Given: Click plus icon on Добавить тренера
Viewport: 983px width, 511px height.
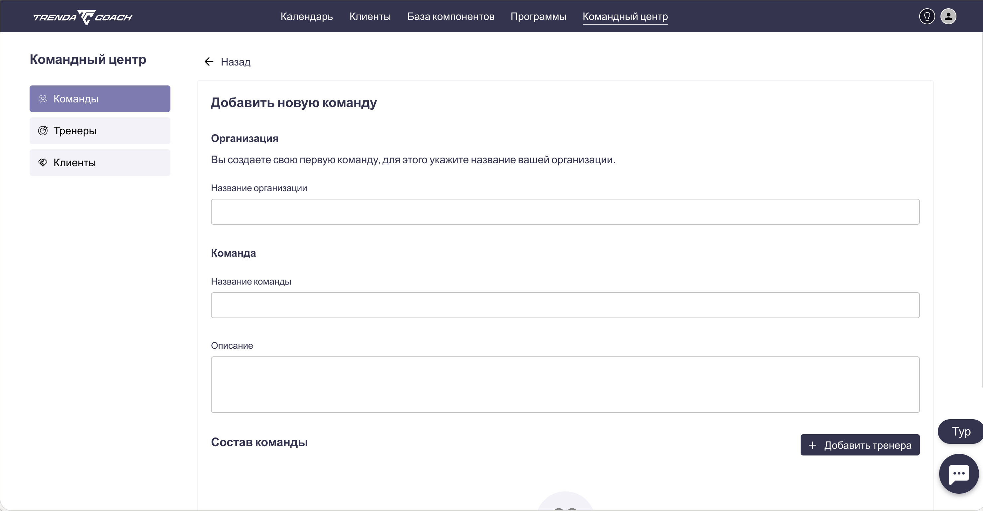Looking at the screenshot, I should [x=813, y=445].
